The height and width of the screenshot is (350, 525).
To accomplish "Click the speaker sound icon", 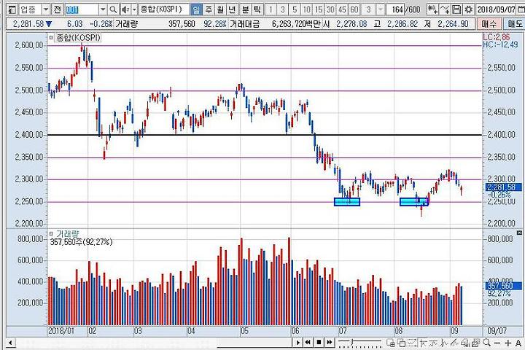I will 125,9.
